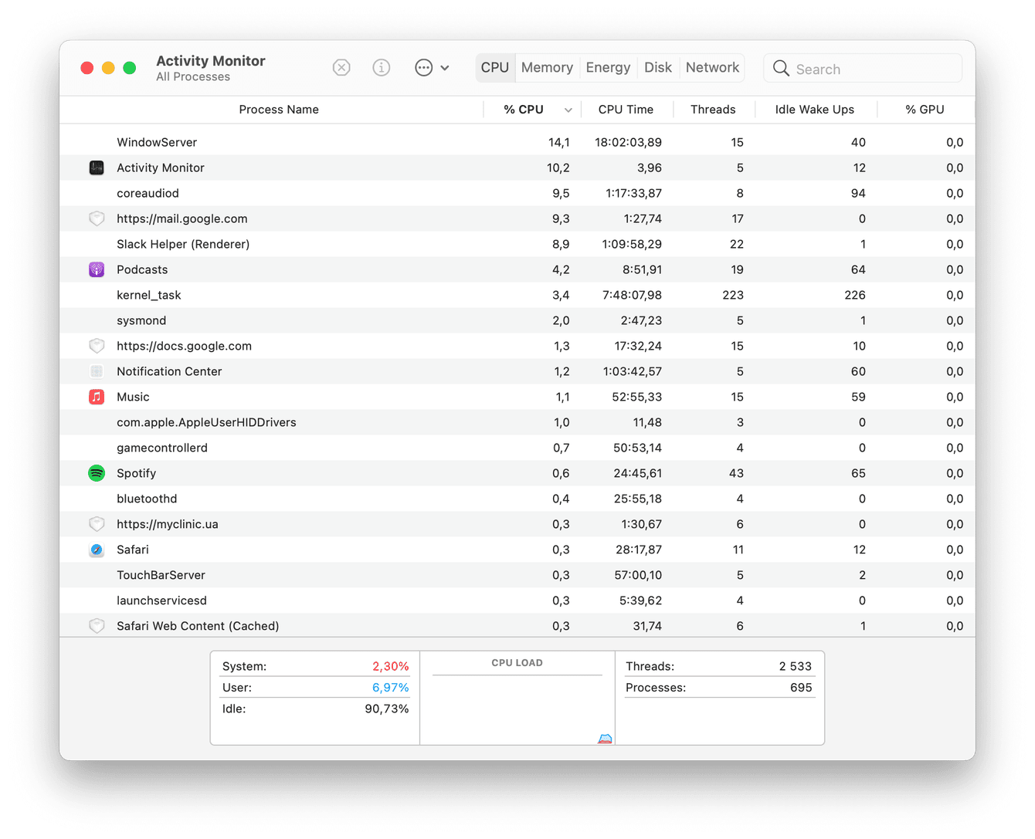
Task: Click the CPU LOAD graph label
Action: [517, 662]
